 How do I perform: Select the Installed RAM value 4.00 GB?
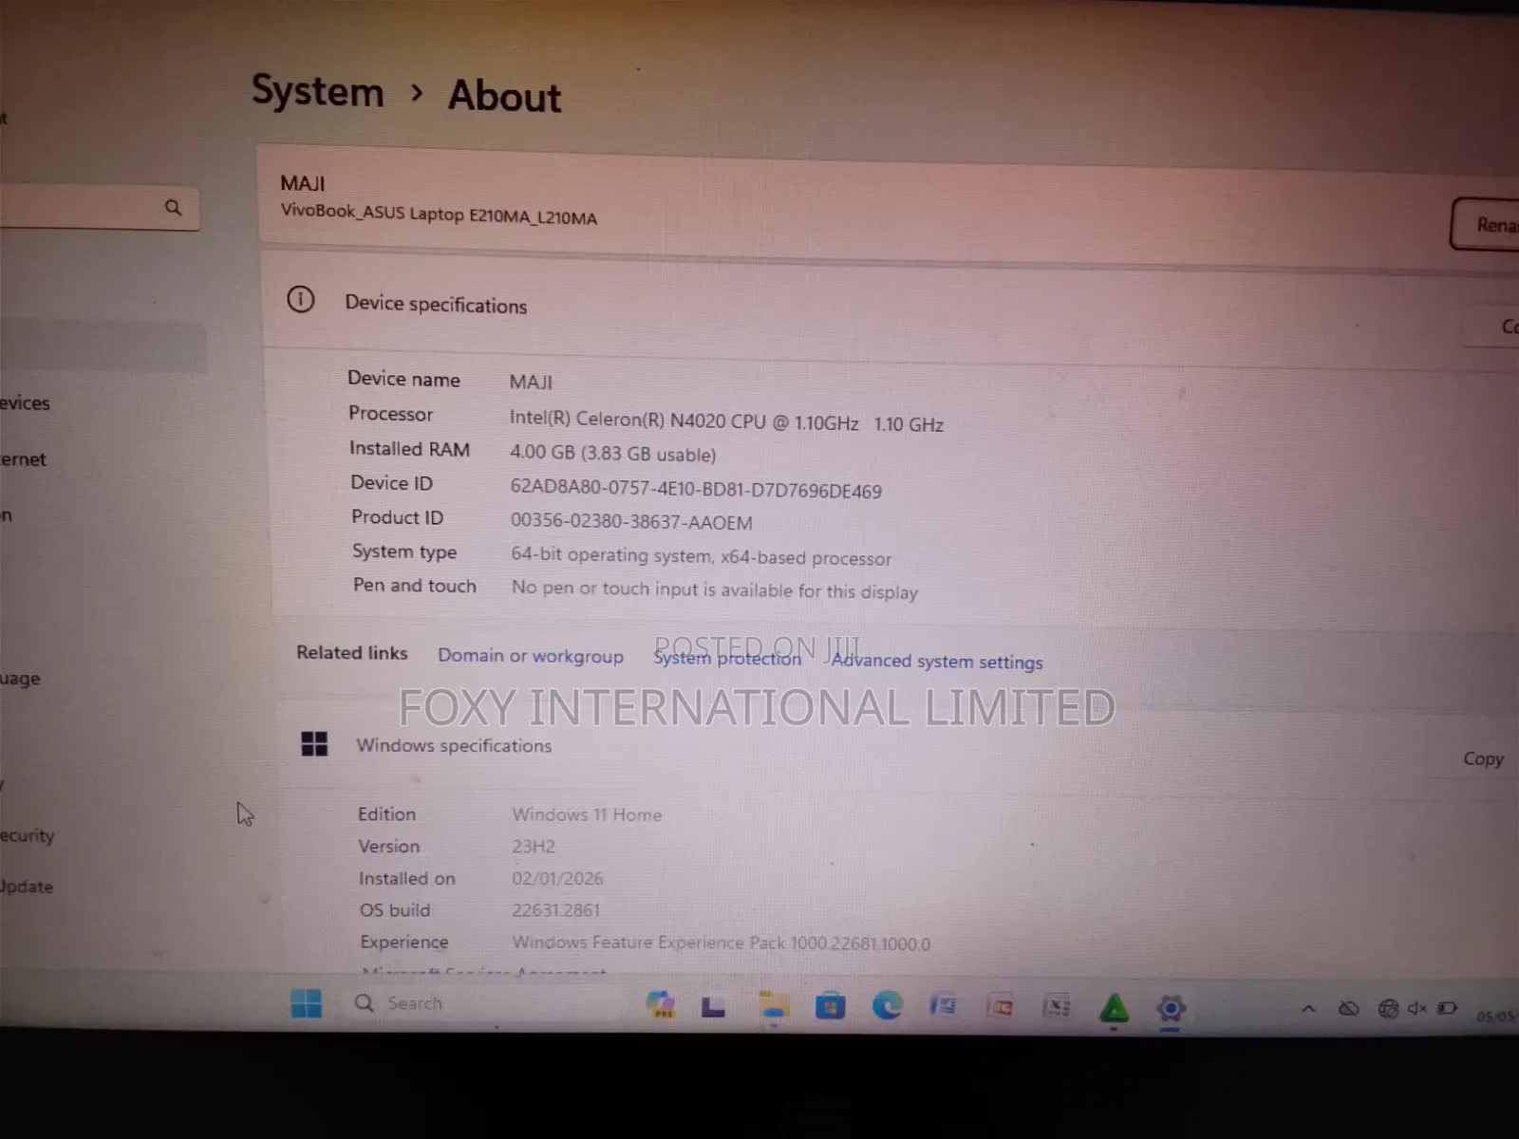click(612, 454)
